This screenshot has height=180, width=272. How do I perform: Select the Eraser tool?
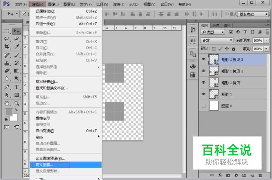pos(7,71)
